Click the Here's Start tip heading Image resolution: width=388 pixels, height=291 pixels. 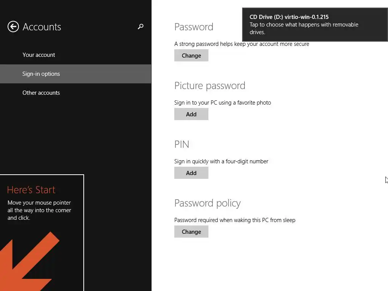coord(31,190)
